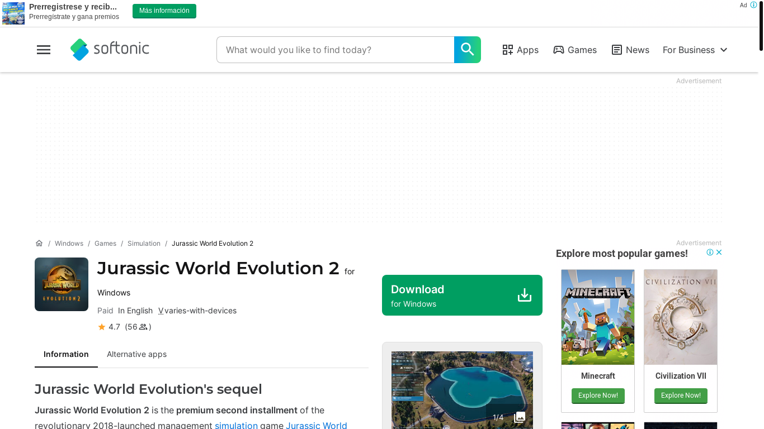Open Games section in header
The image size is (764, 429).
[x=575, y=50]
